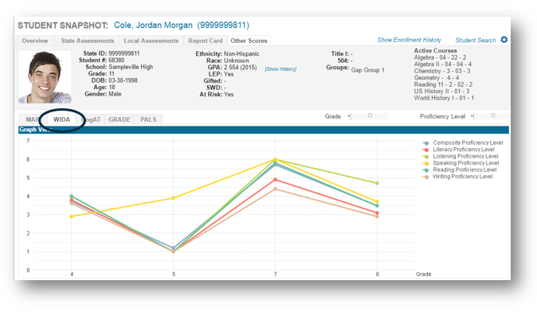The height and width of the screenshot is (312, 537).
Task: Click yellow Speaking data point at grade 4
Action: click(71, 216)
